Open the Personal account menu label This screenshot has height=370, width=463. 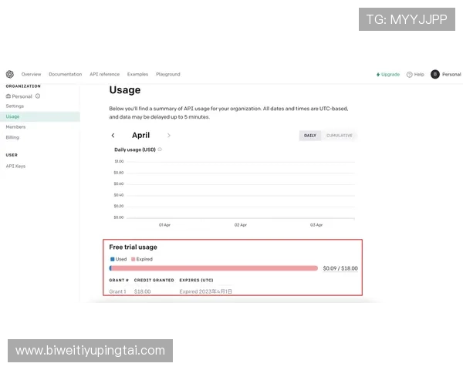[451, 74]
